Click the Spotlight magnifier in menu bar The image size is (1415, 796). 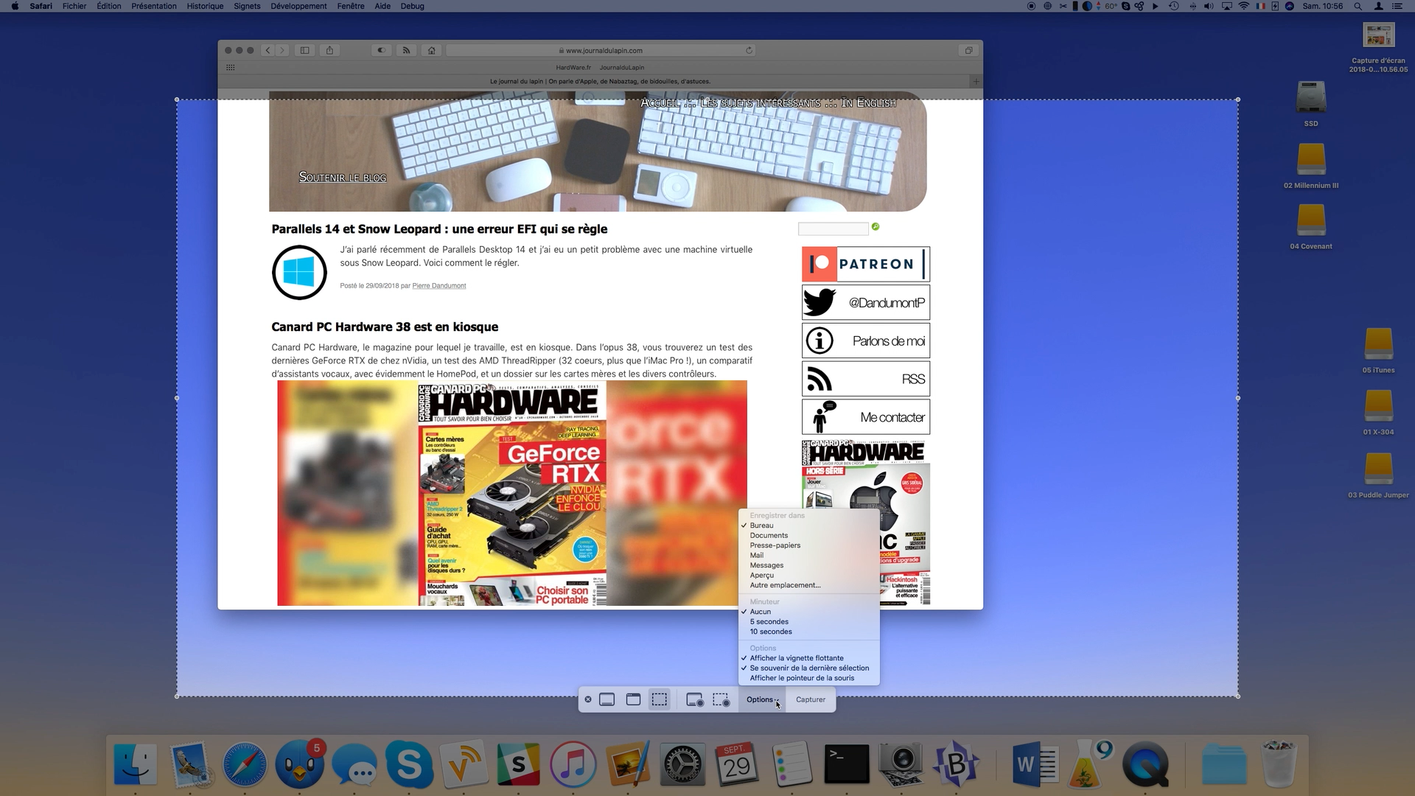click(x=1358, y=6)
